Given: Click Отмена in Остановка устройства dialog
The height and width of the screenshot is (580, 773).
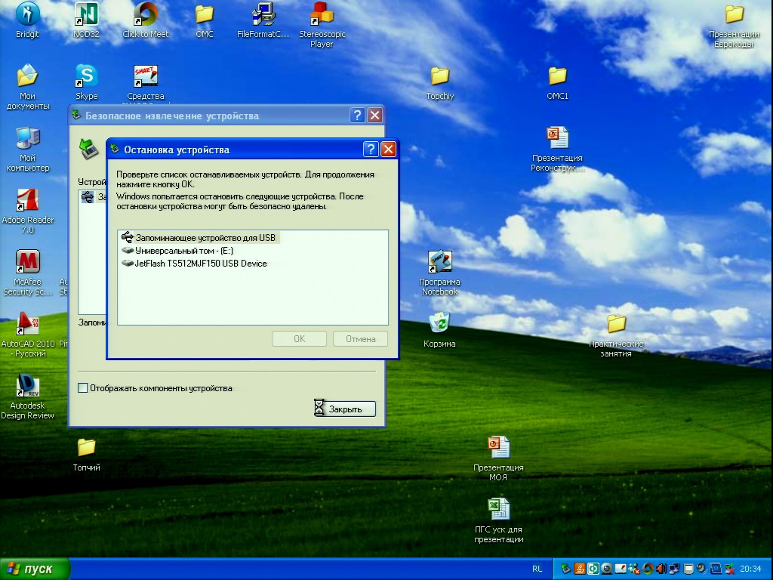Looking at the screenshot, I should click(360, 339).
